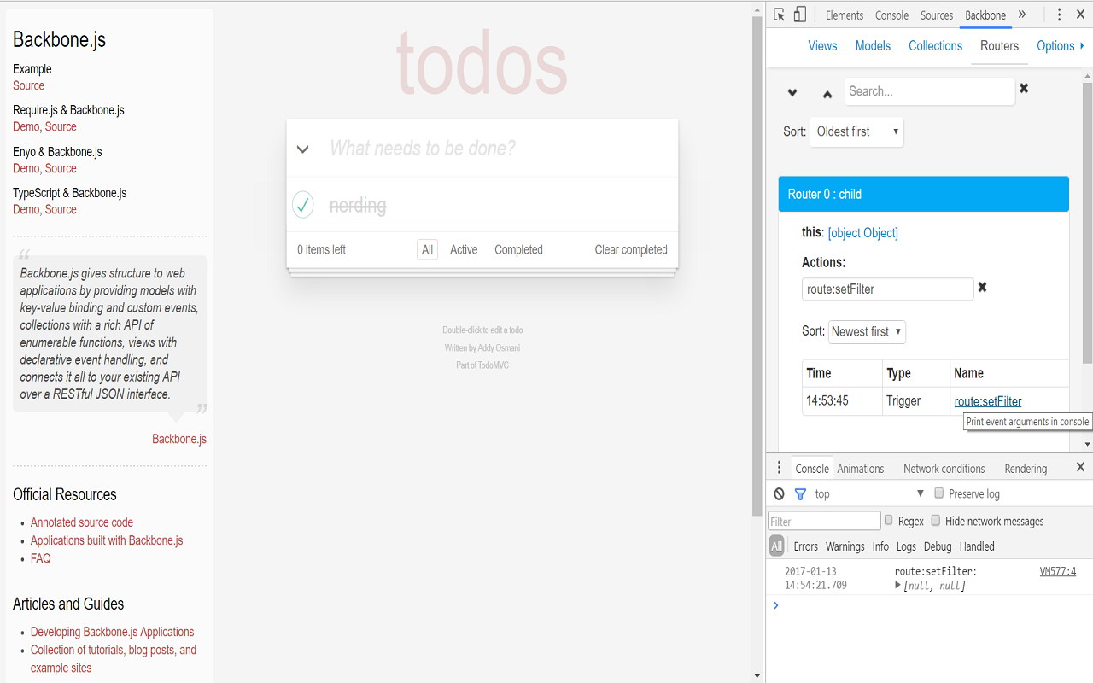Image resolution: width=1093 pixels, height=683 pixels.
Task: Toggle all todos complete chevron
Action: pos(302,149)
